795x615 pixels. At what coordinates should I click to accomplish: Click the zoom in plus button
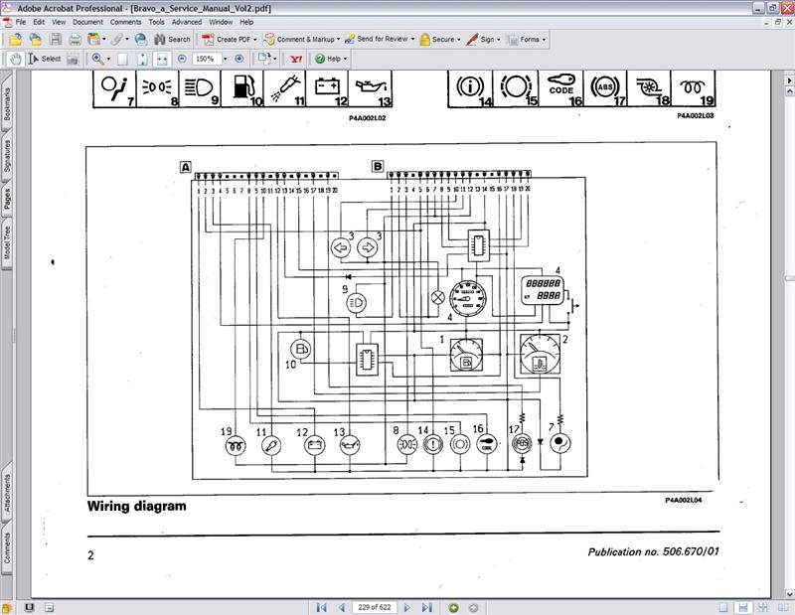pos(238,59)
